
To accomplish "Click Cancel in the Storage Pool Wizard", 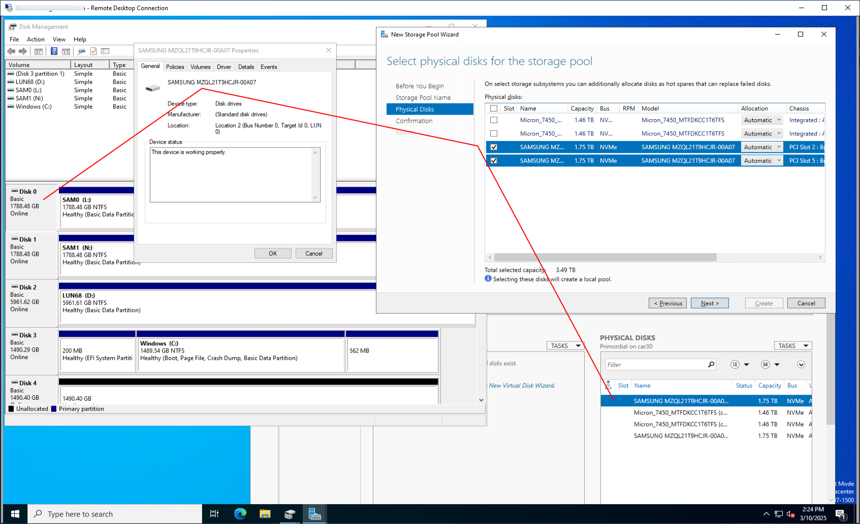I will 806,303.
